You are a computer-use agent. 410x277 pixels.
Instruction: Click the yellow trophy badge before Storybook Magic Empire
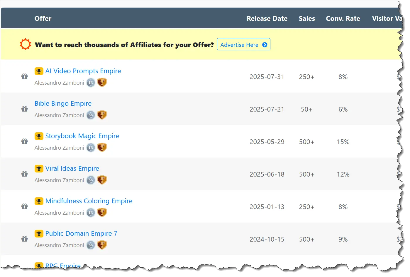point(39,136)
